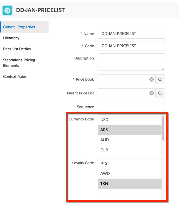Switch to the Hierarchy section
The image size is (179, 205).
coord(11,38)
